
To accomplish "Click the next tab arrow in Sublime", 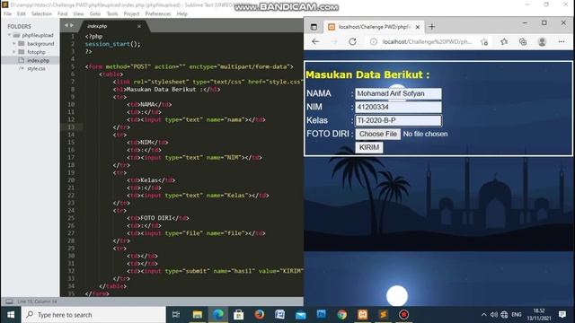I will (72, 25).
